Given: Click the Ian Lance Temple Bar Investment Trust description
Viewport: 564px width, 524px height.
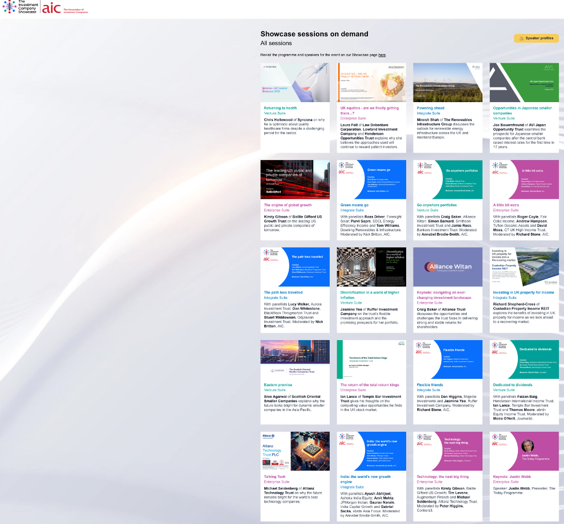Looking at the screenshot, I should (371, 403).
